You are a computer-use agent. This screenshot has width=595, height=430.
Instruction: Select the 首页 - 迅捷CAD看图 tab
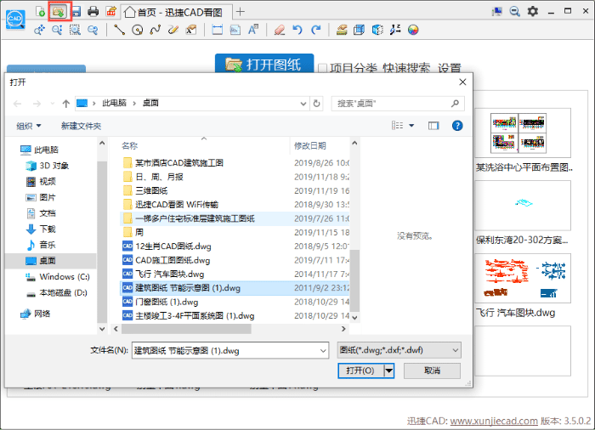[x=178, y=13]
